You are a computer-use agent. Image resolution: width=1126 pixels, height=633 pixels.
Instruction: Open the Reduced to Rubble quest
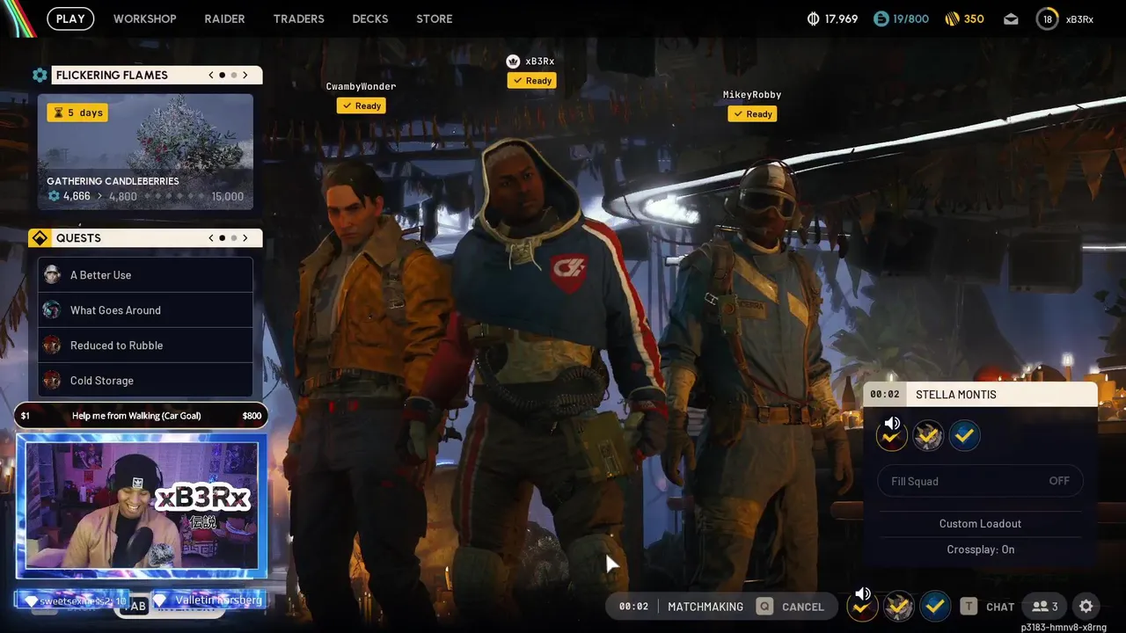(x=145, y=346)
